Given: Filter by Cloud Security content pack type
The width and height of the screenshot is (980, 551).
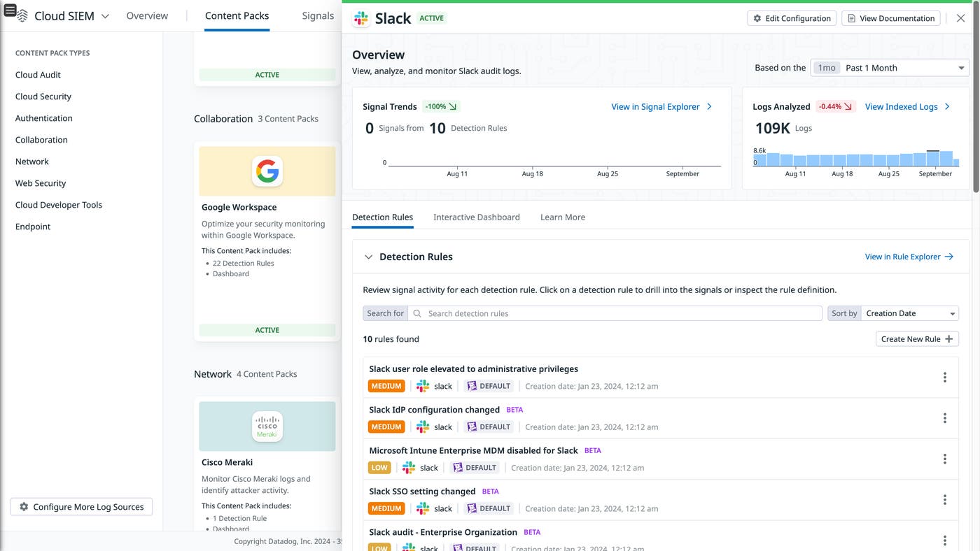Looking at the screenshot, I should [x=43, y=96].
